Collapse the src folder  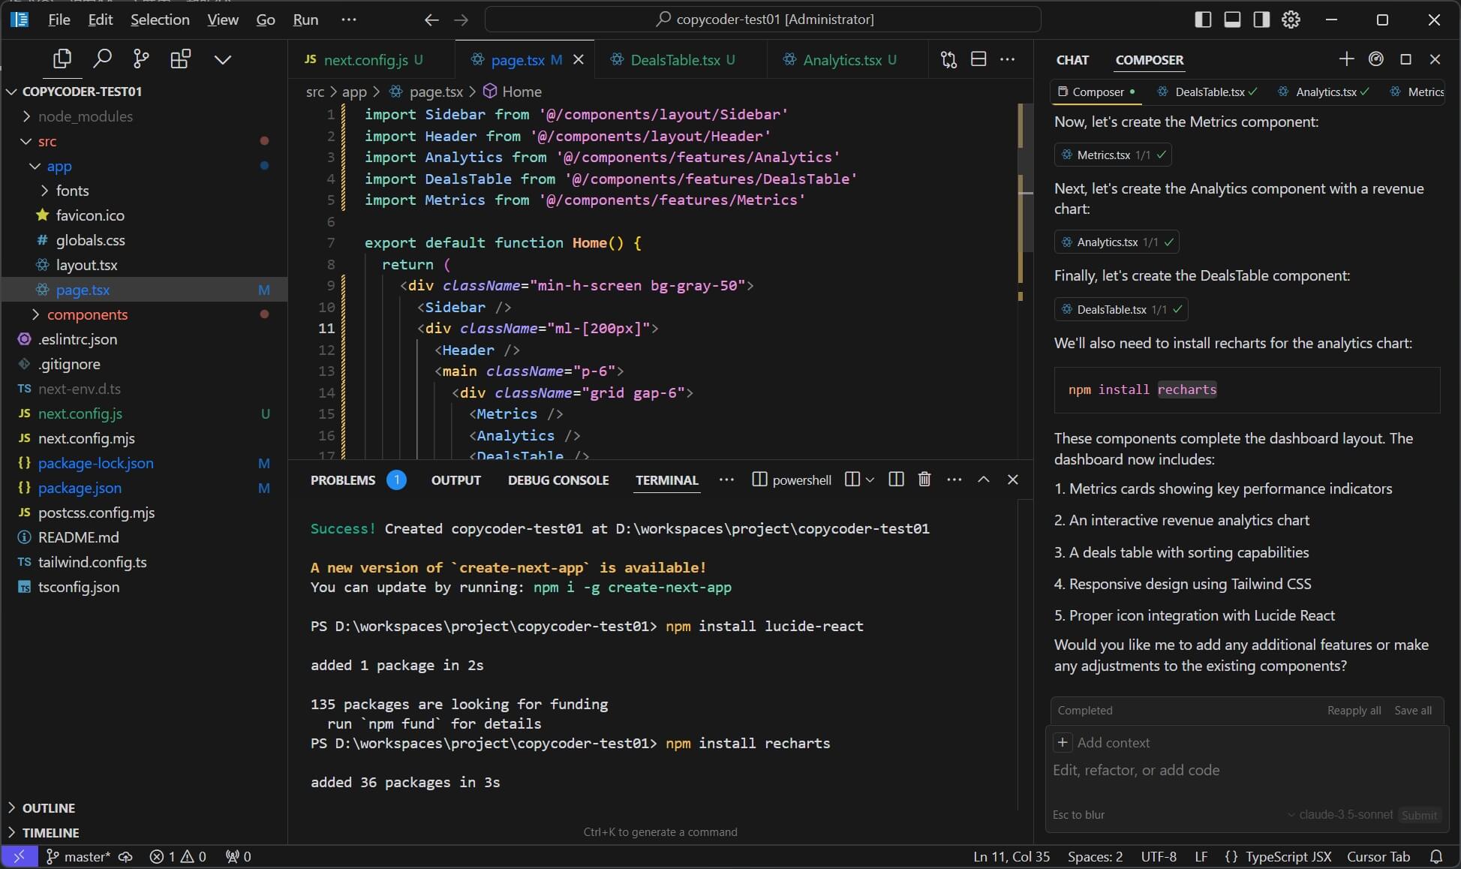click(x=144, y=141)
